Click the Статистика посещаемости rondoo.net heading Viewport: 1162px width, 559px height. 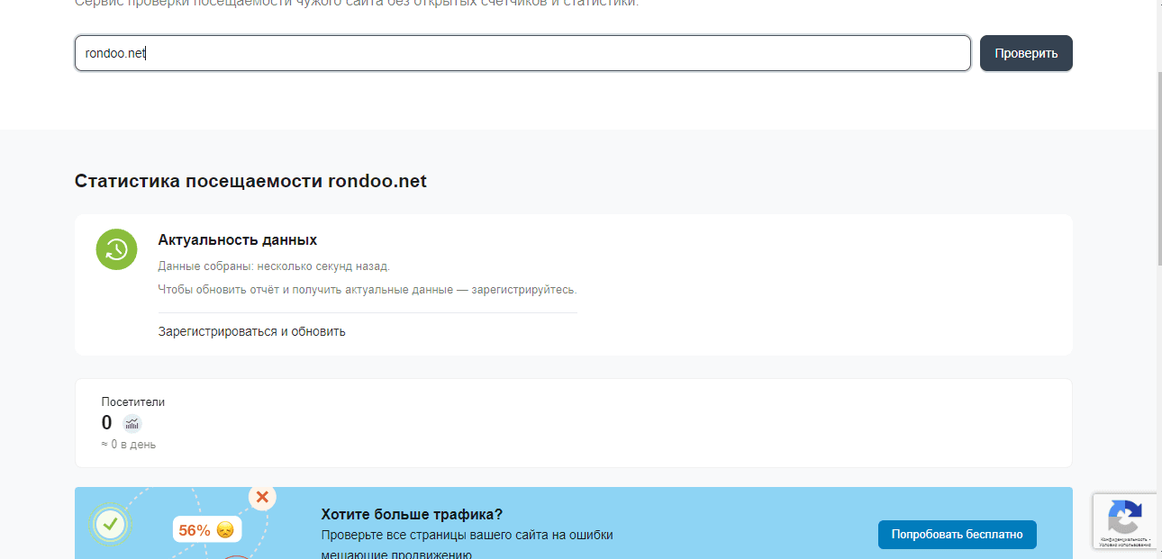(250, 181)
